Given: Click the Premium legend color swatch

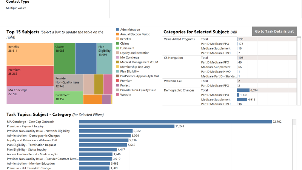Looking at the screenshot, I should 117,80.
